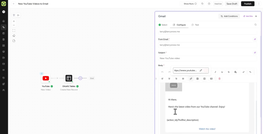Zoom out on the canvas

[14, 25]
